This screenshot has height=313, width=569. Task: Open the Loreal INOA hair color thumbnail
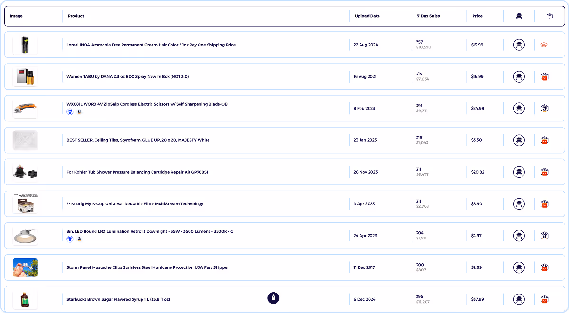coord(25,45)
